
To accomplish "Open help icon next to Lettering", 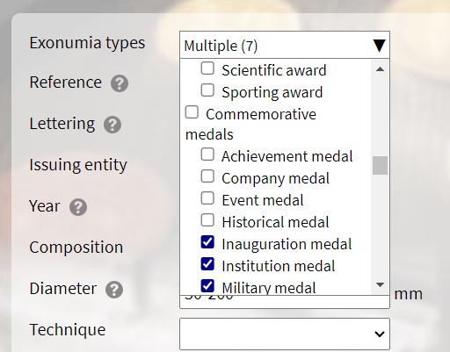I will (112, 125).
